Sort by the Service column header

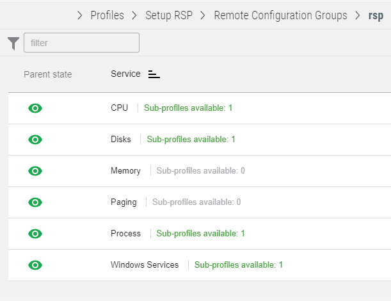(125, 74)
